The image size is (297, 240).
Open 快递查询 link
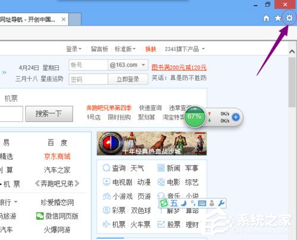tap(150, 108)
